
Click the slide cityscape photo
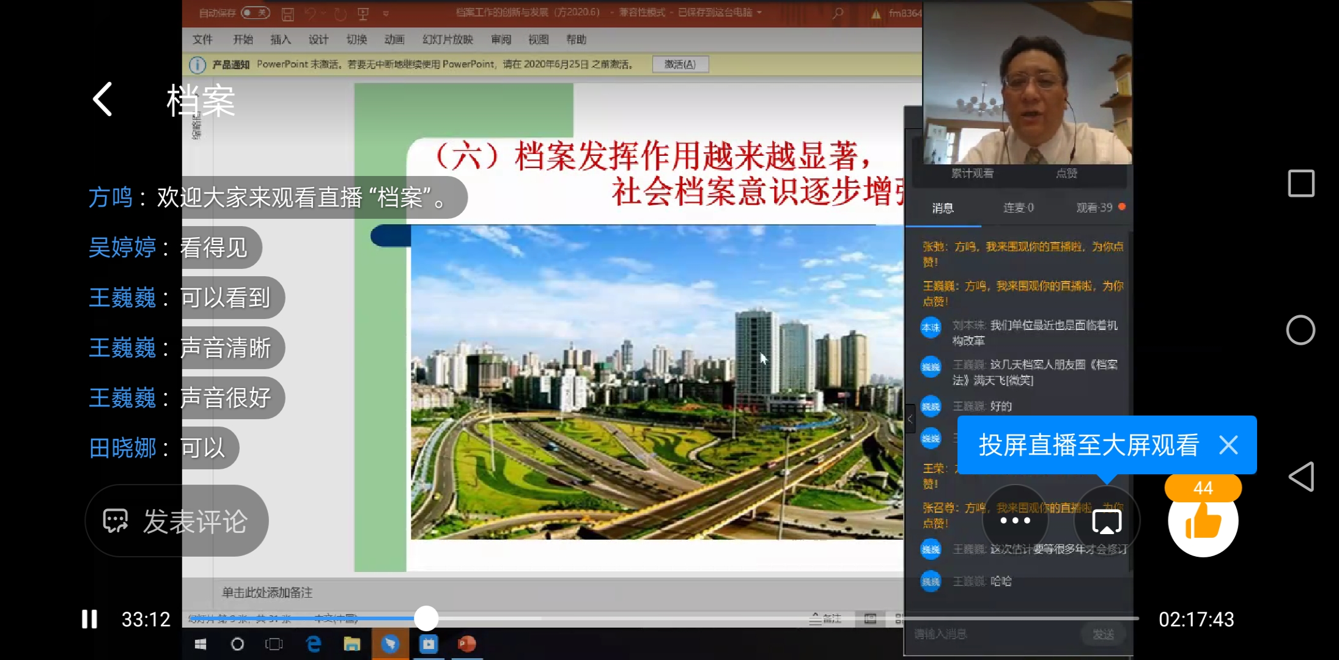point(657,382)
